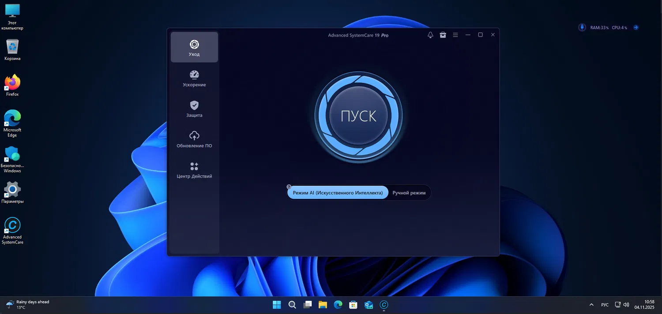Open the notifications bell in the title bar
The width and height of the screenshot is (662, 314).
[x=430, y=34]
